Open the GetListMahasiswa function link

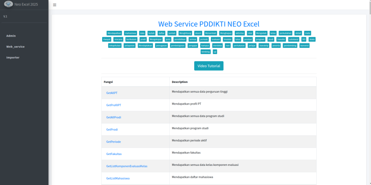click(x=118, y=178)
